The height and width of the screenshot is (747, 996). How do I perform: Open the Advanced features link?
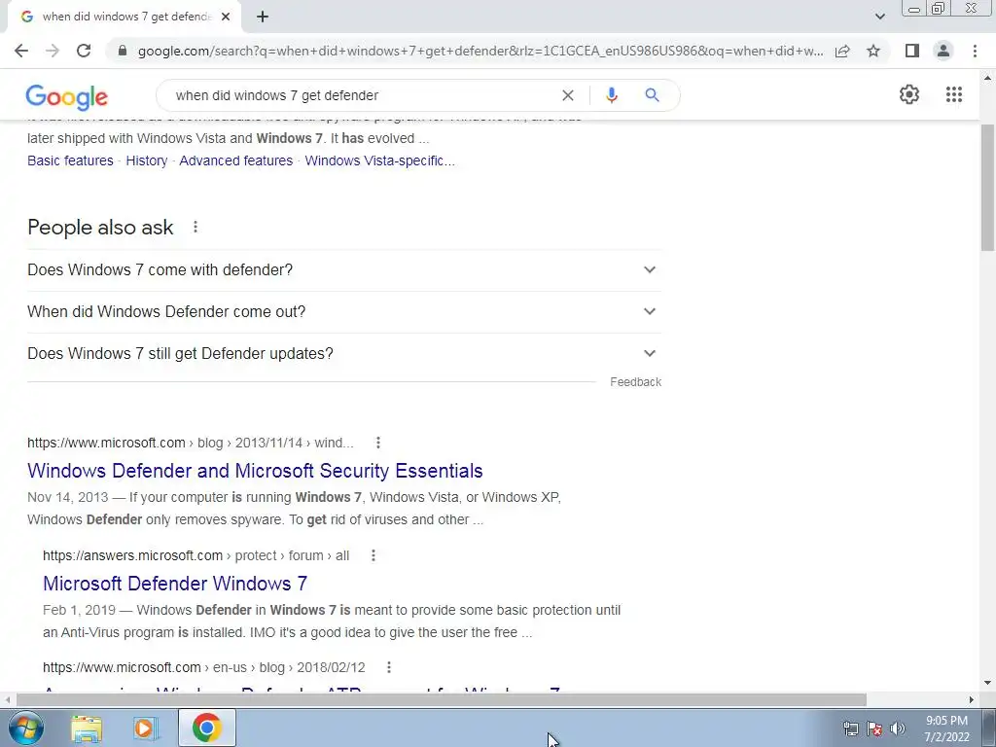point(235,160)
